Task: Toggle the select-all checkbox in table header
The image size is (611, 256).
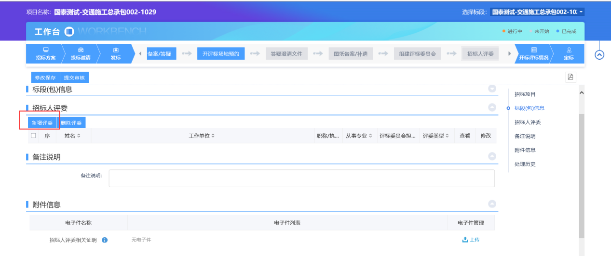Action: click(33, 136)
